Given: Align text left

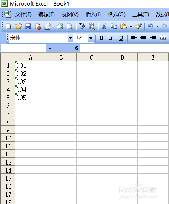Looking at the screenshot, I should (134, 38).
